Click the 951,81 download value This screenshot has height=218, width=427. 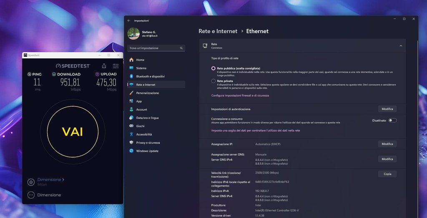pyautogui.click(x=70, y=82)
